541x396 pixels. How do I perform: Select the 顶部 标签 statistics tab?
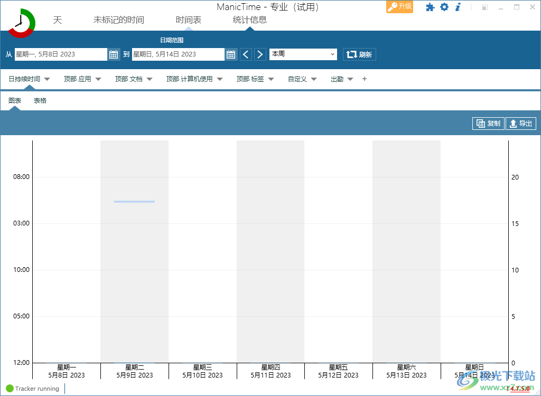[250, 79]
